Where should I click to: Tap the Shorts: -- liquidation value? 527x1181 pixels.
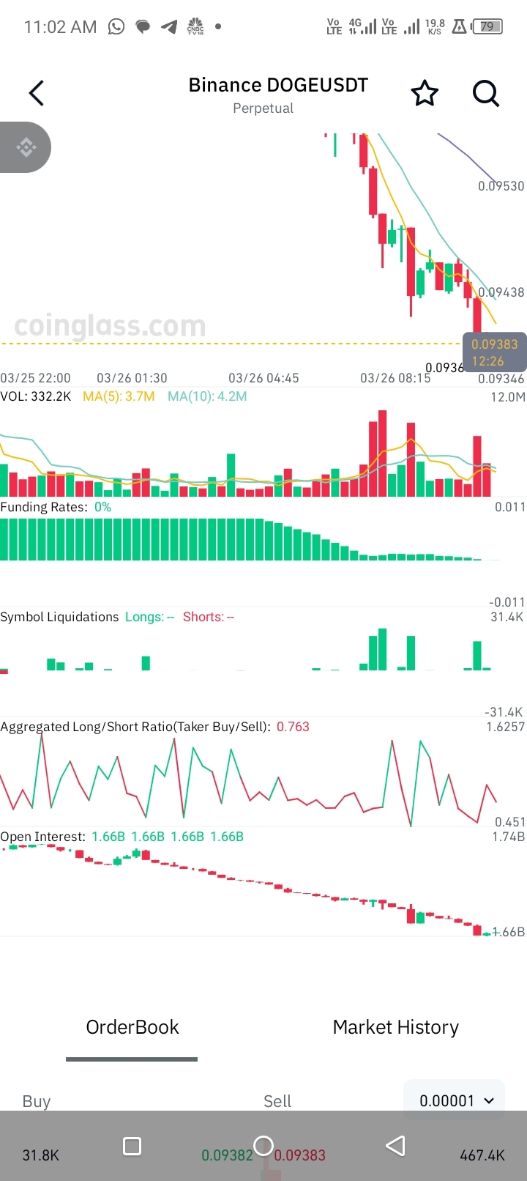(x=209, y=617)
